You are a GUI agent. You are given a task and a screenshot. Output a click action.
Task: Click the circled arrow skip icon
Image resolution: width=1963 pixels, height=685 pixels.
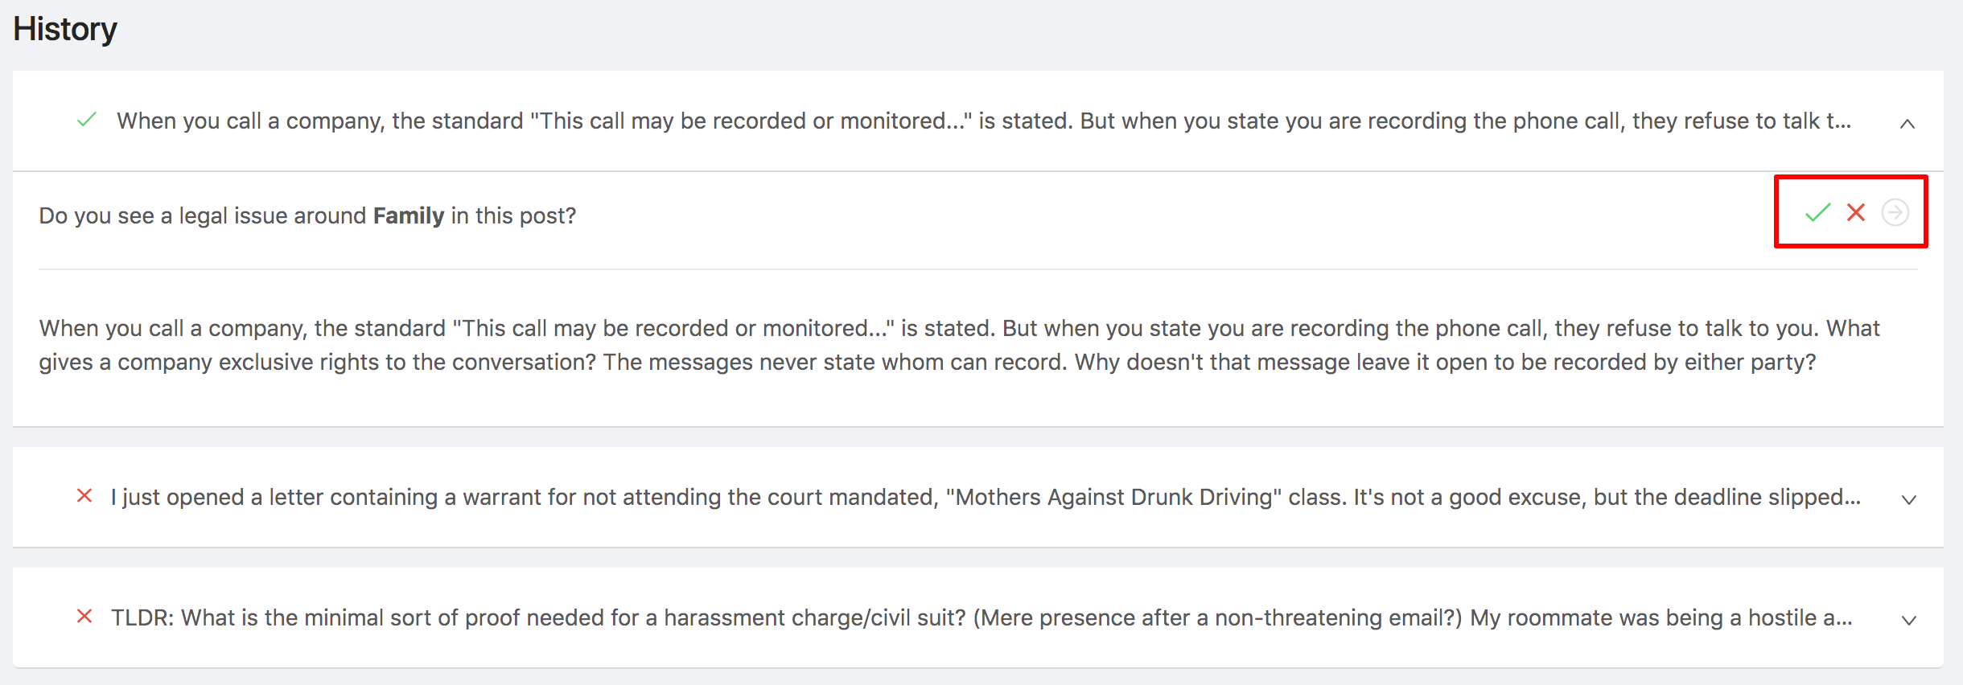(x=1895, y=213)
